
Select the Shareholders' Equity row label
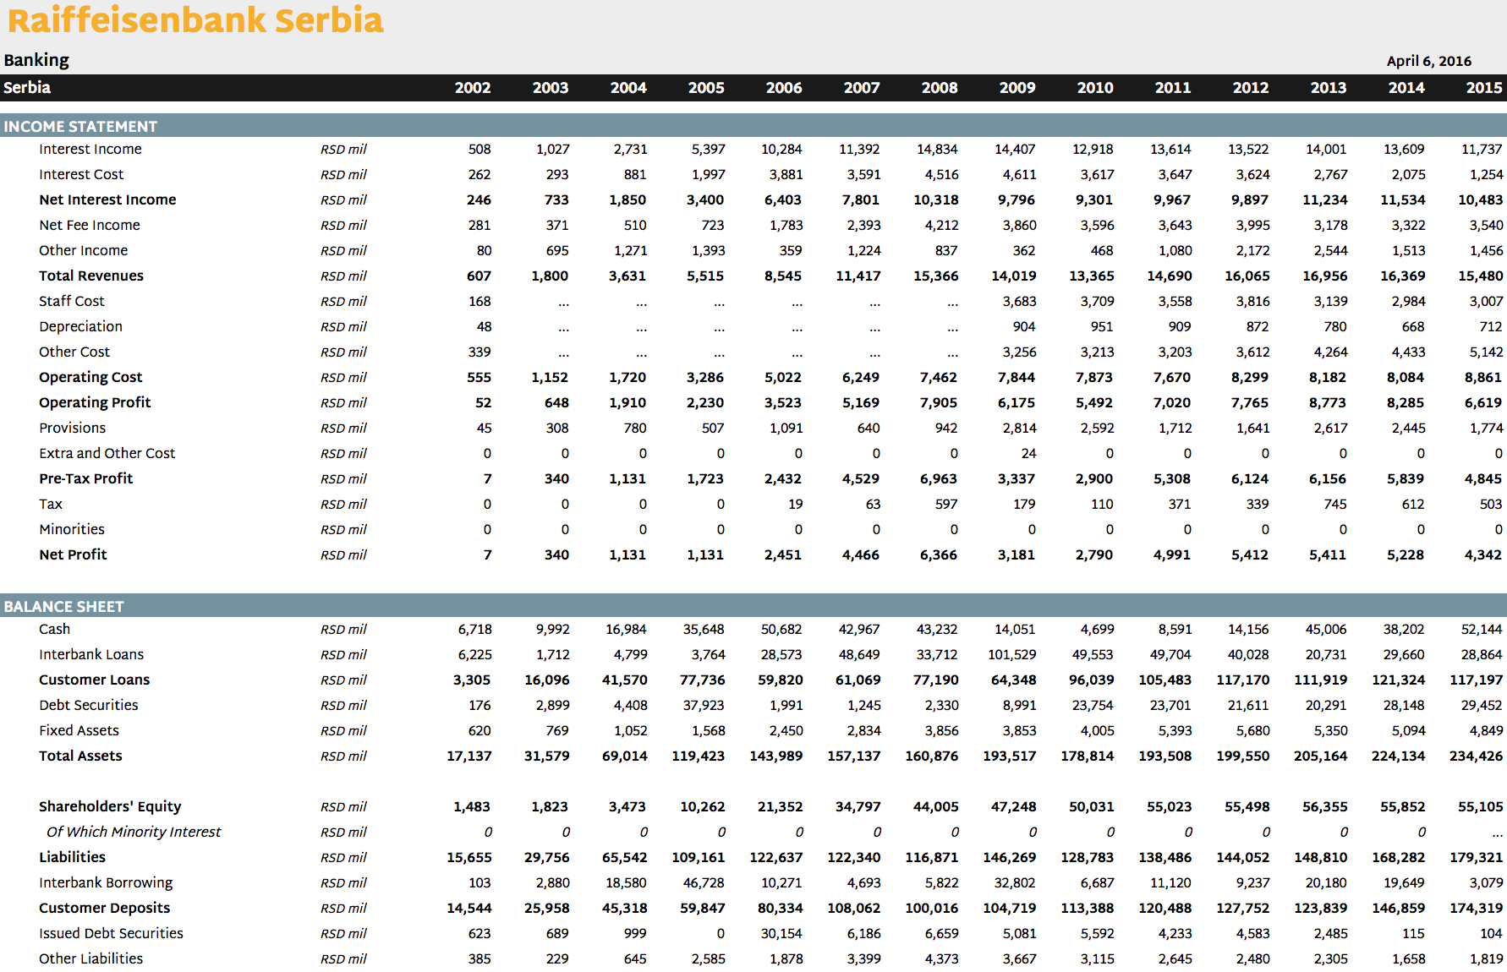(110, 807)
